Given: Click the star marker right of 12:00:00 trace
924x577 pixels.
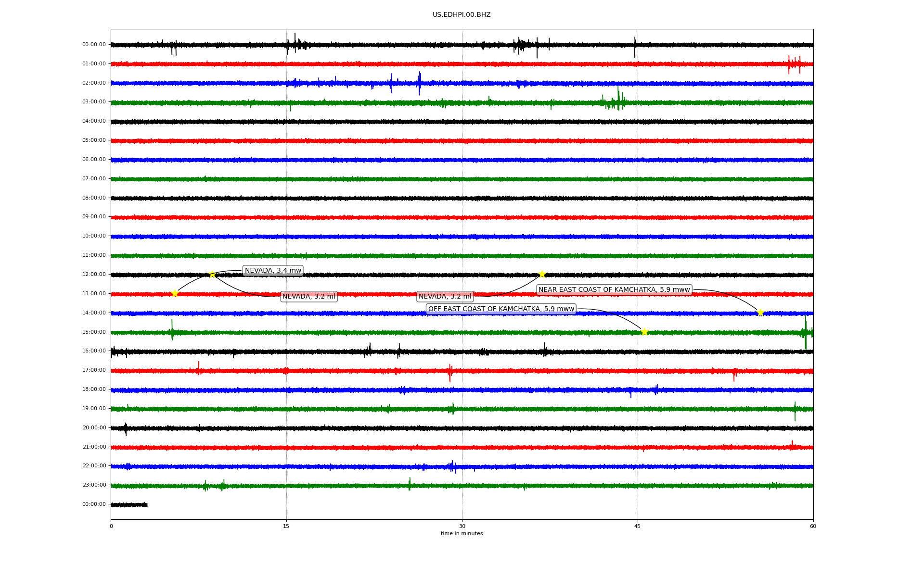Looking at the screenshot, I should pos(542,274).
